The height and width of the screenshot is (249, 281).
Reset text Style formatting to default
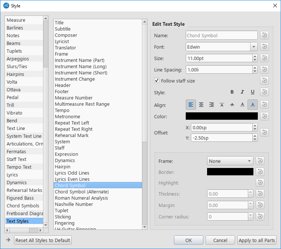click(264, 92)
